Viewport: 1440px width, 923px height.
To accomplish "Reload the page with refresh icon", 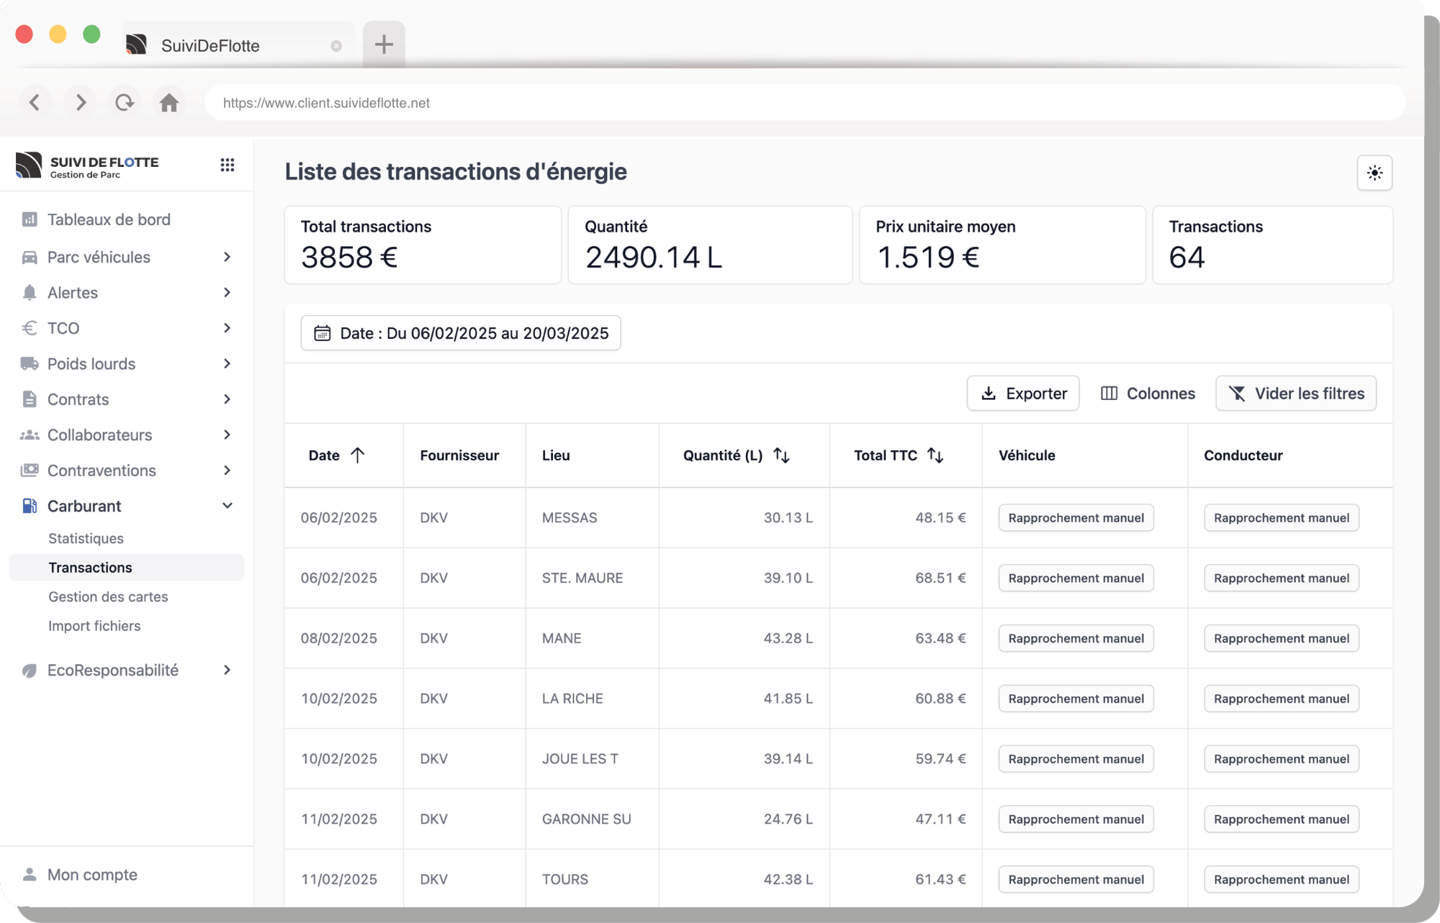I will tap(125, 102).
